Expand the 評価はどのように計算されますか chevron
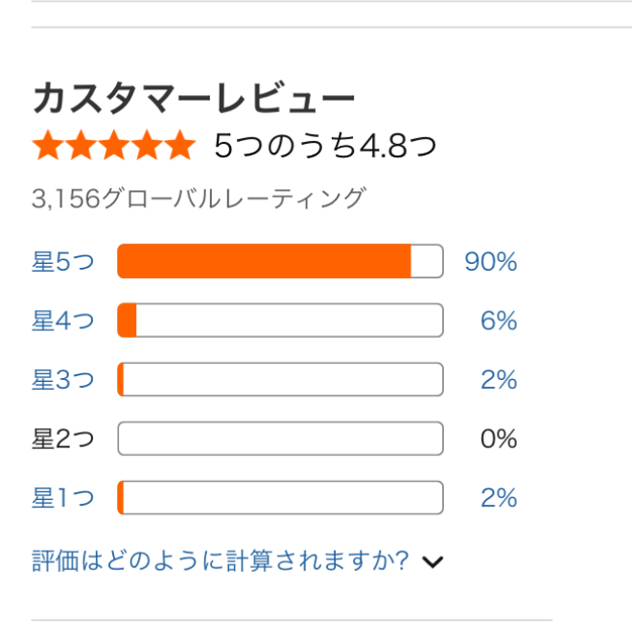This screenshot has width=632, height=642. click(433, 561)
